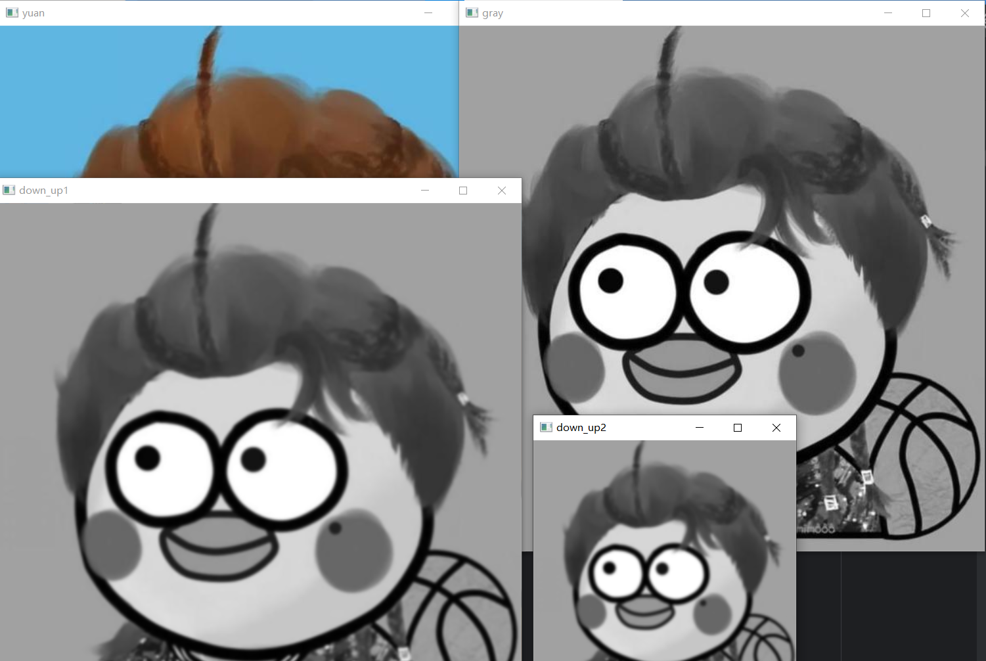
Task: Click the down_up2 title text
Action: (581, 428)
